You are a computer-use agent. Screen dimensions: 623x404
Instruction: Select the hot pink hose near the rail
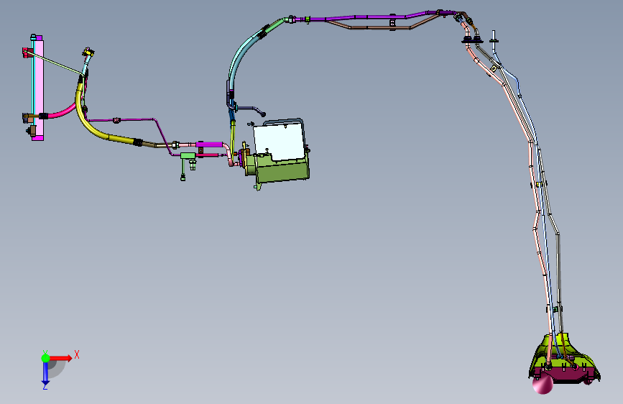[62, 111]
